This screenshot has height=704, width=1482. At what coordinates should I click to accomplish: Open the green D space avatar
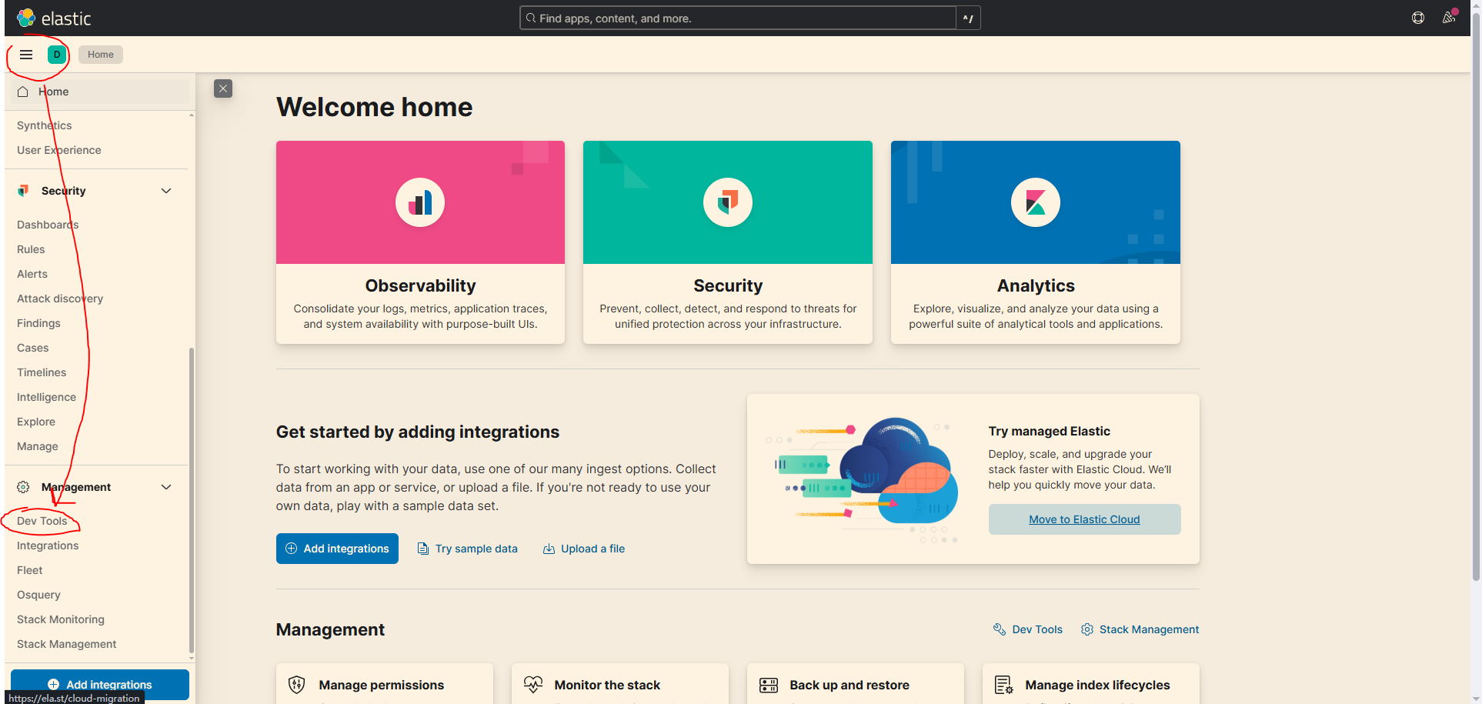coord(57,55)
